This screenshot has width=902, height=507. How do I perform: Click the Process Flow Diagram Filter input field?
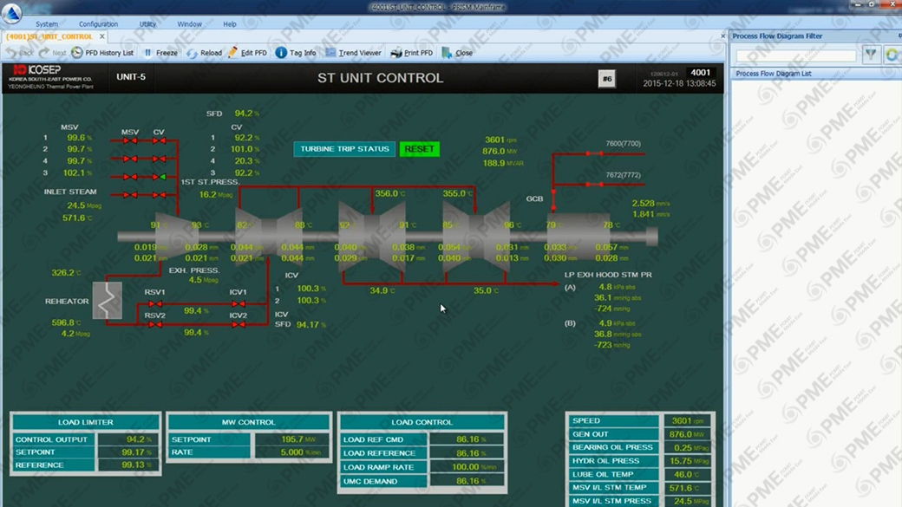pyautogui.click(x=796, y=55)
